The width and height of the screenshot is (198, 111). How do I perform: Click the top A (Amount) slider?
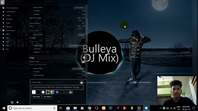coord(82,11)
